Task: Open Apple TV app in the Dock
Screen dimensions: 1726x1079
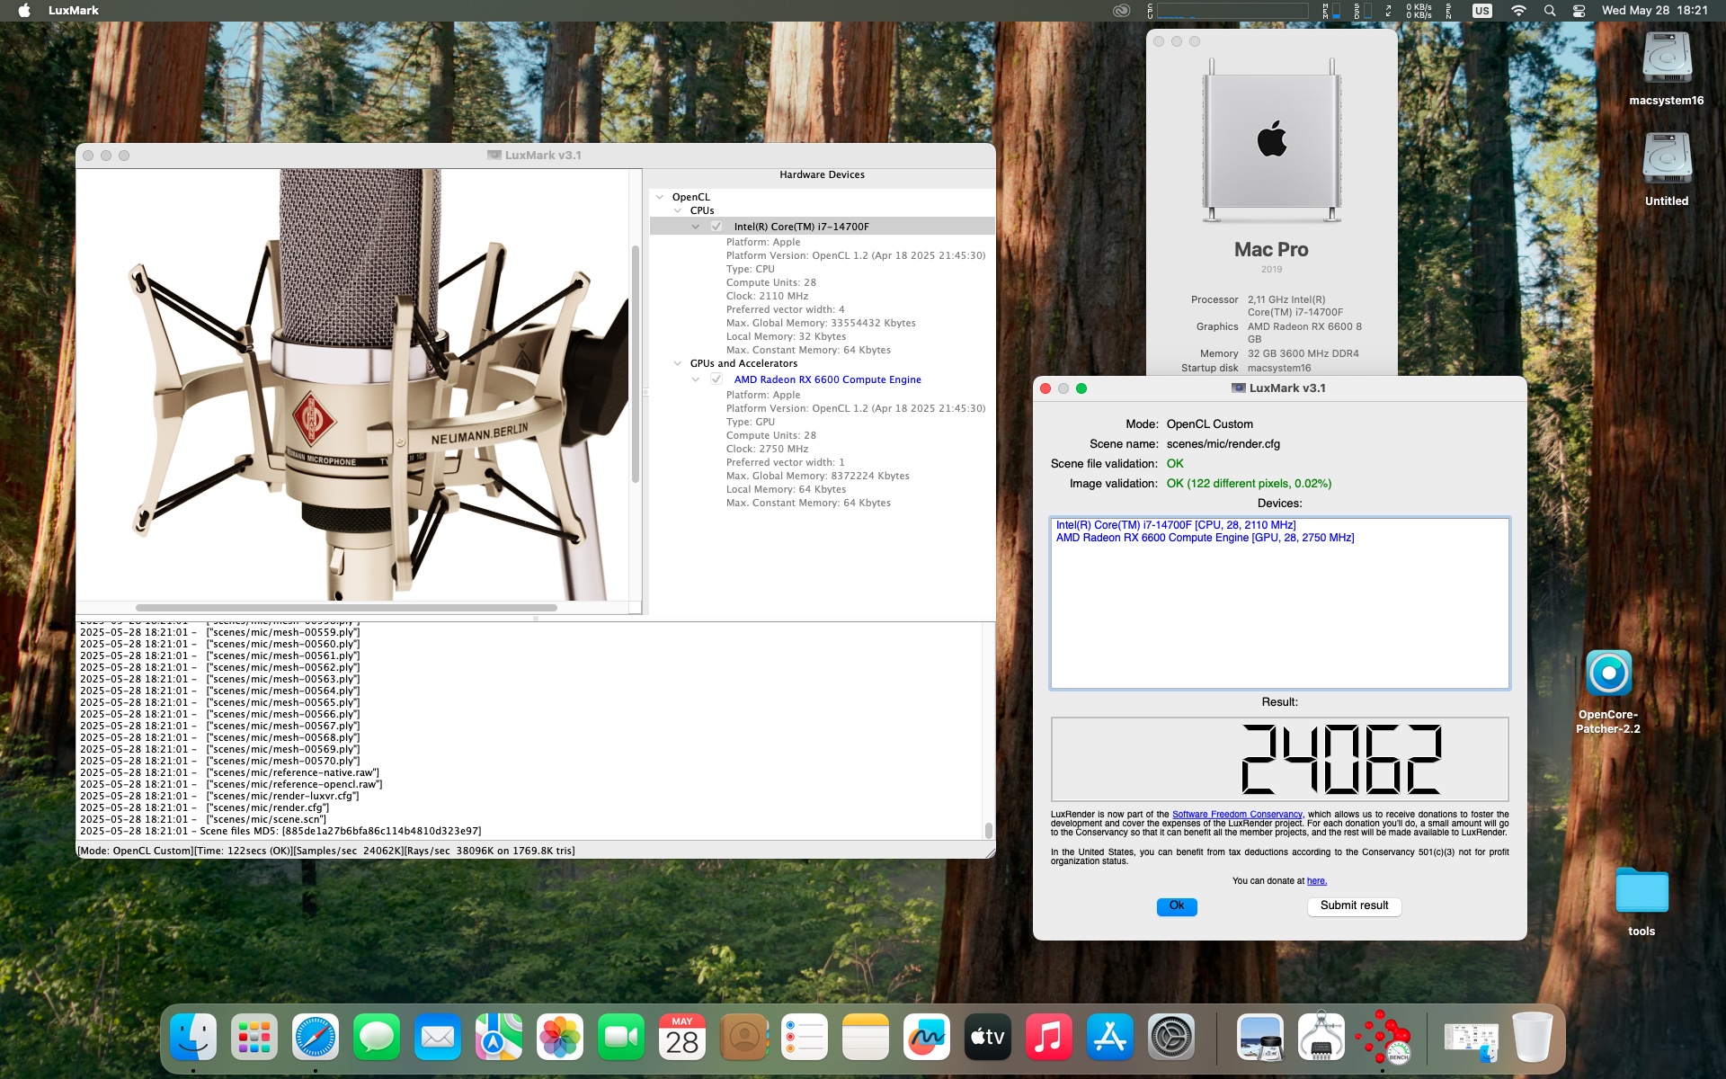Action: click(x=988, y=1038)
